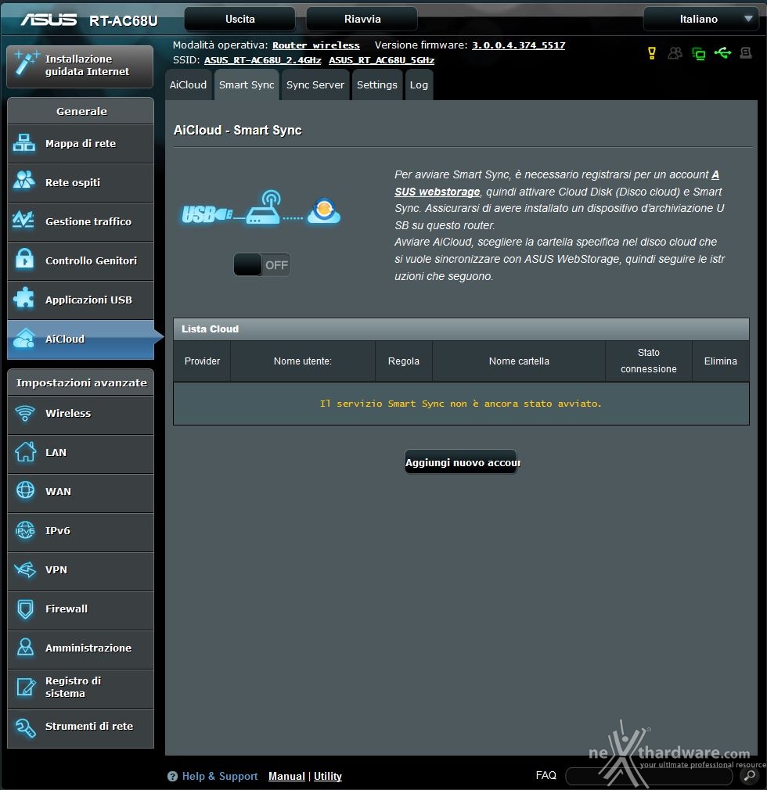Click the FAQ search magnifier icon
767x790 pixels.
tap(750, 775)
